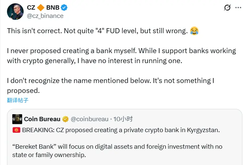Viewport: 243px width, 165px height.
Task: Open the quoted BREAKING headline text
Action: (121, 130)
